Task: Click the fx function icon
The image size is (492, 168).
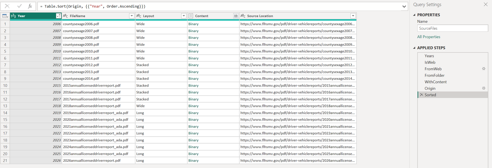Action: click(30, 6)
